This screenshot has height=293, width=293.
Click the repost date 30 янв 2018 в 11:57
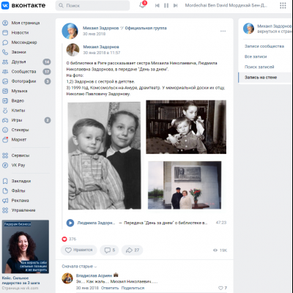click(102, 53)
